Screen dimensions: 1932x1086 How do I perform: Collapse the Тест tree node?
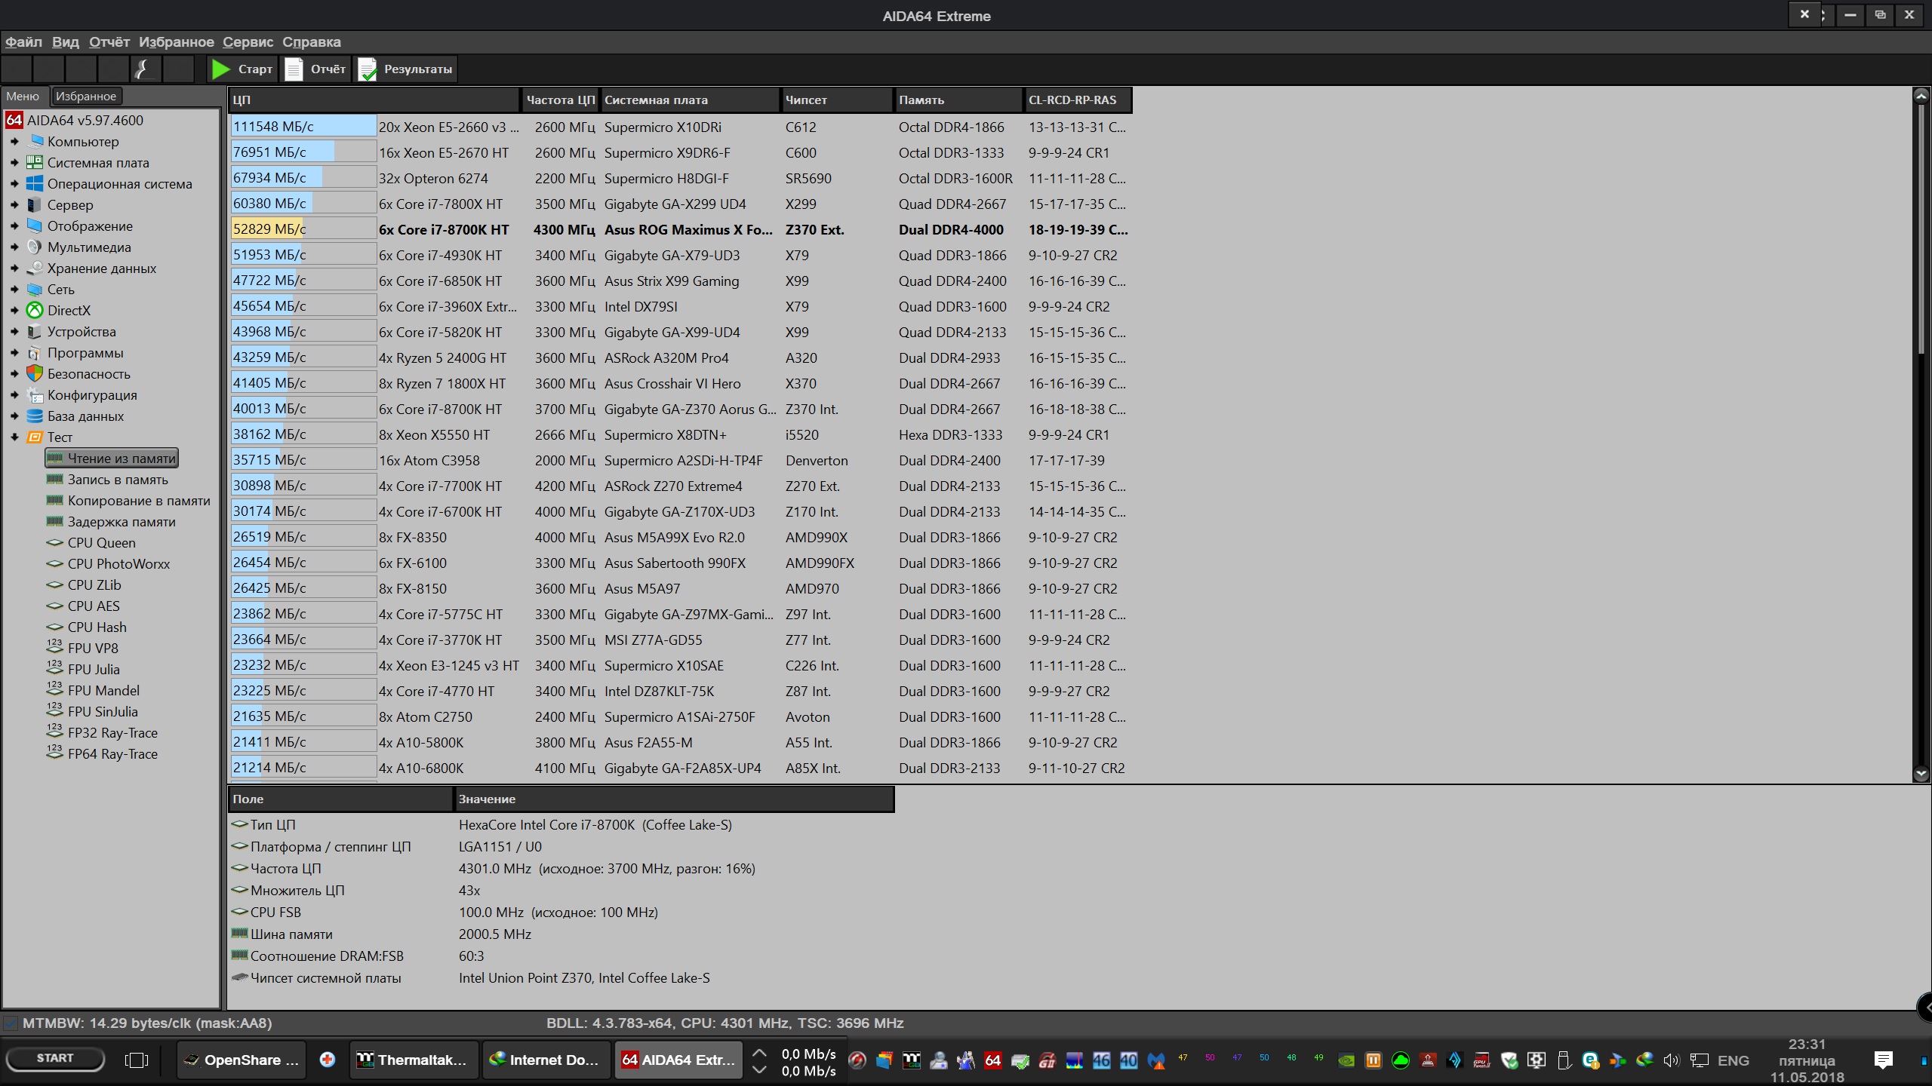[x=14, y=437]
